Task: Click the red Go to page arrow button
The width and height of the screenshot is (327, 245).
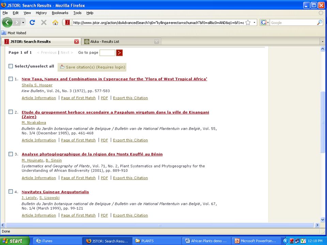Action: 119,53
